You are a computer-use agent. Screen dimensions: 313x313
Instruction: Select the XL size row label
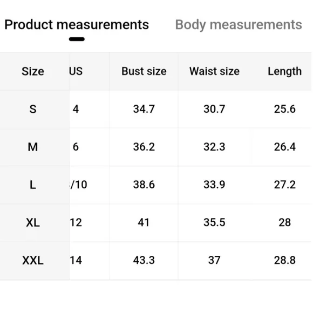[33, 222]
